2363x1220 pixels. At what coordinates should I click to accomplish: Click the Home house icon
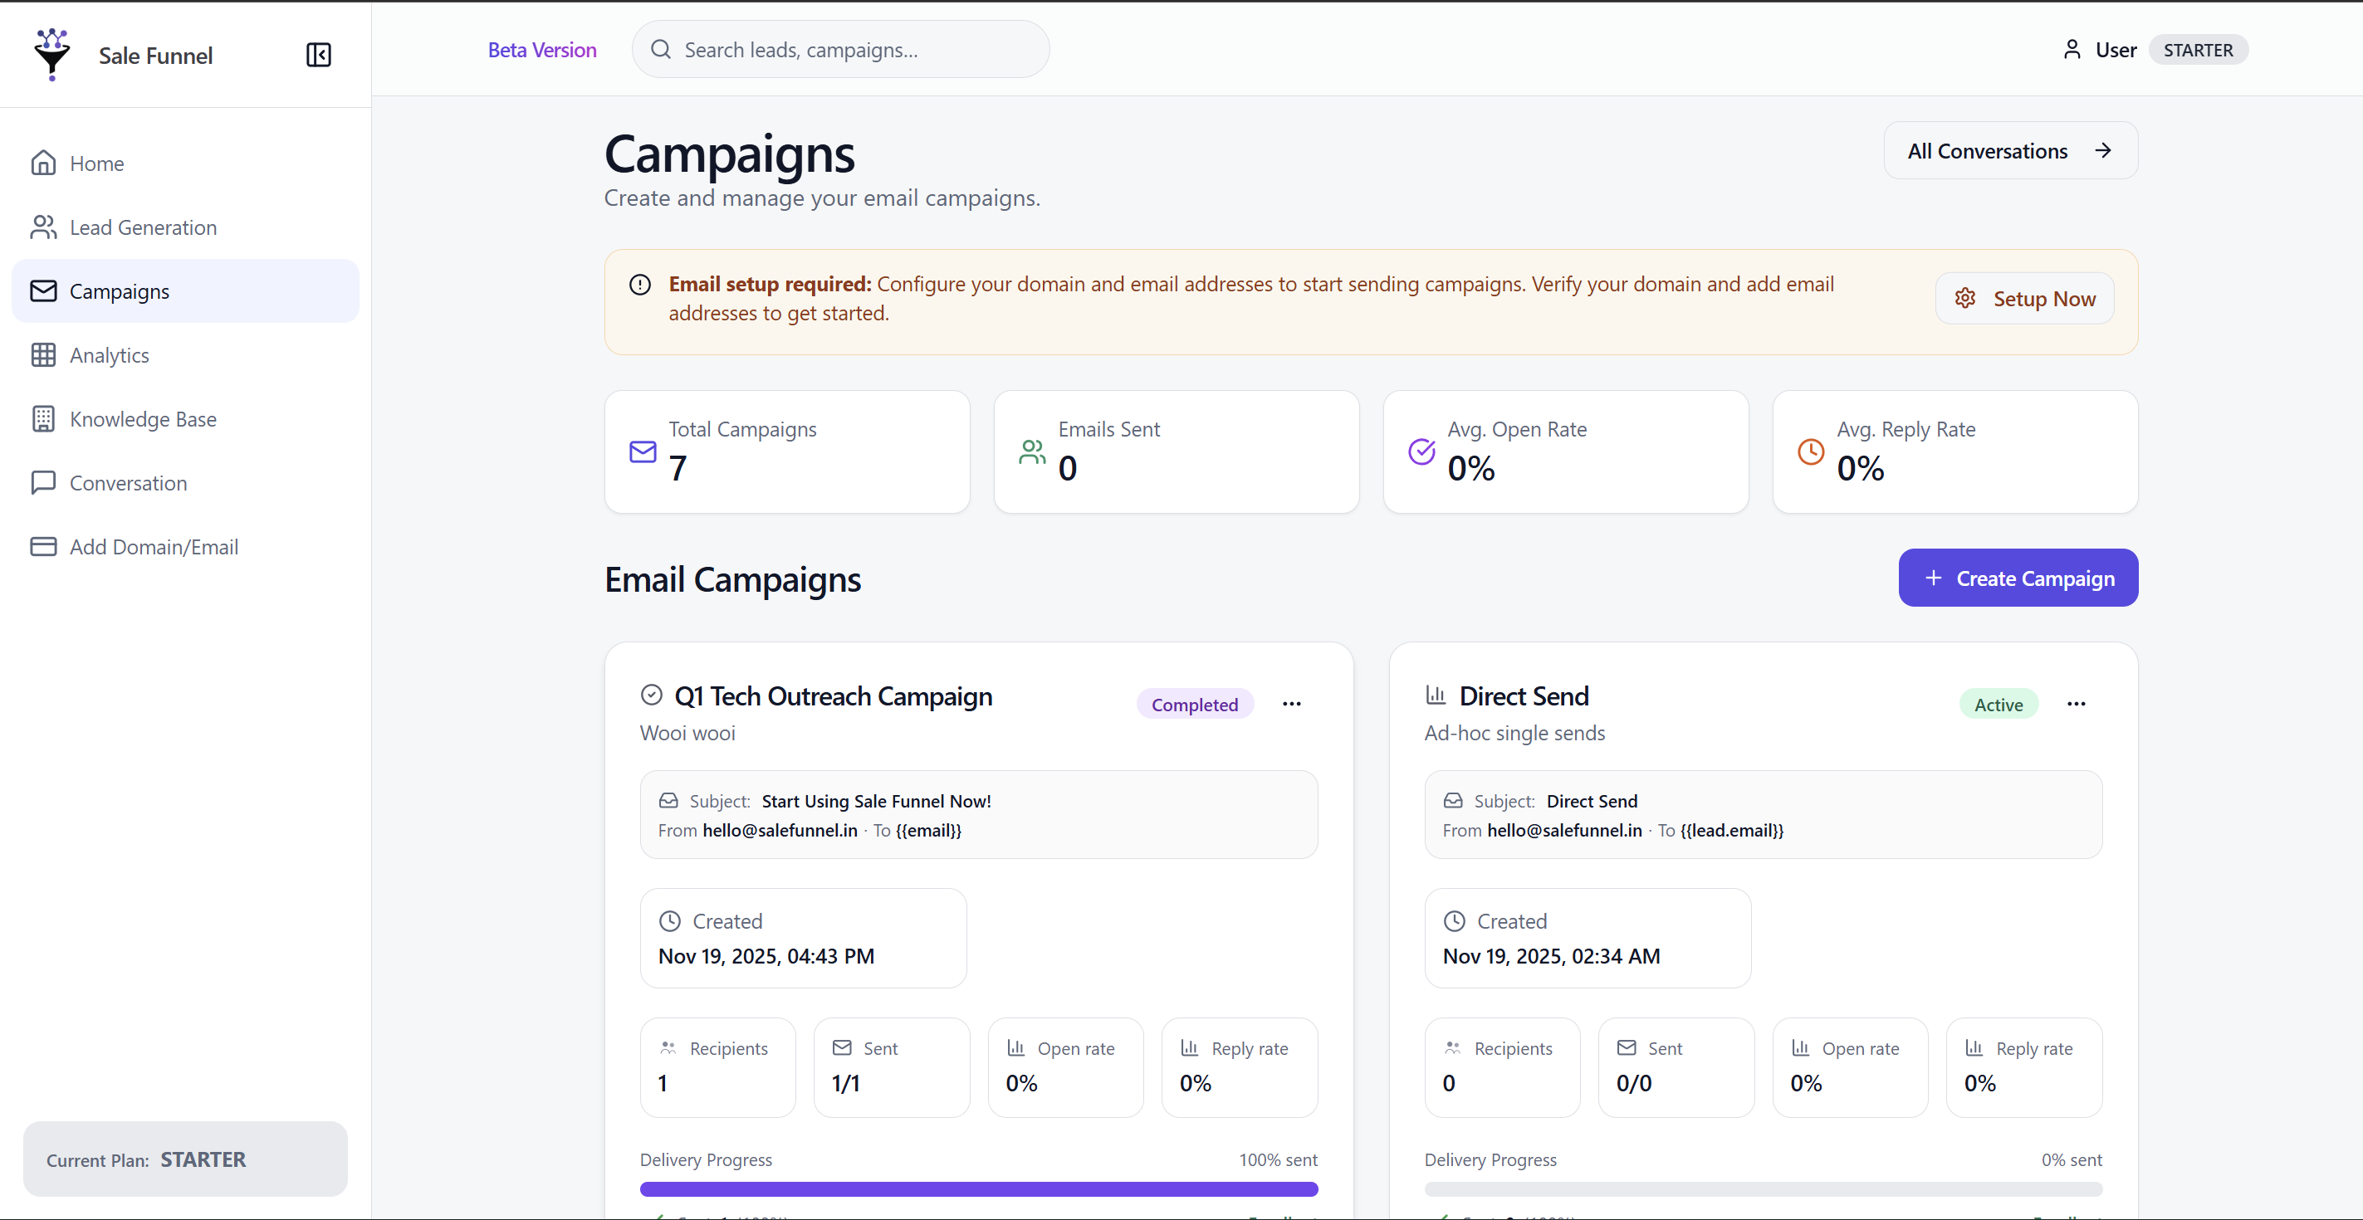[x=43, y=163]
